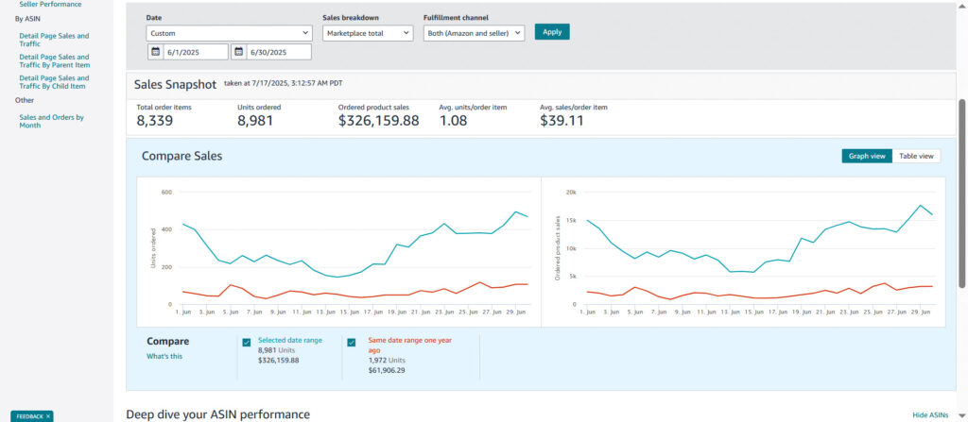968x422 pixels.
Task: Dismiss the Feedback widget with its X
Action: (x=48, y=415)
